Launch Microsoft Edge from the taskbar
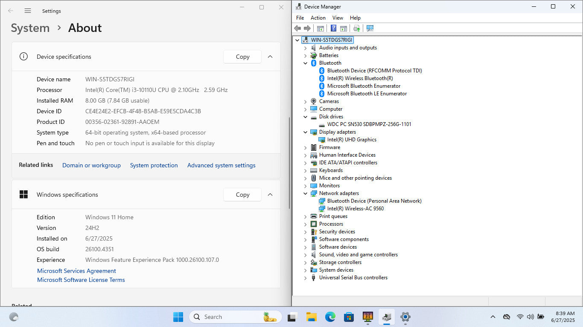 coord(330,317)
